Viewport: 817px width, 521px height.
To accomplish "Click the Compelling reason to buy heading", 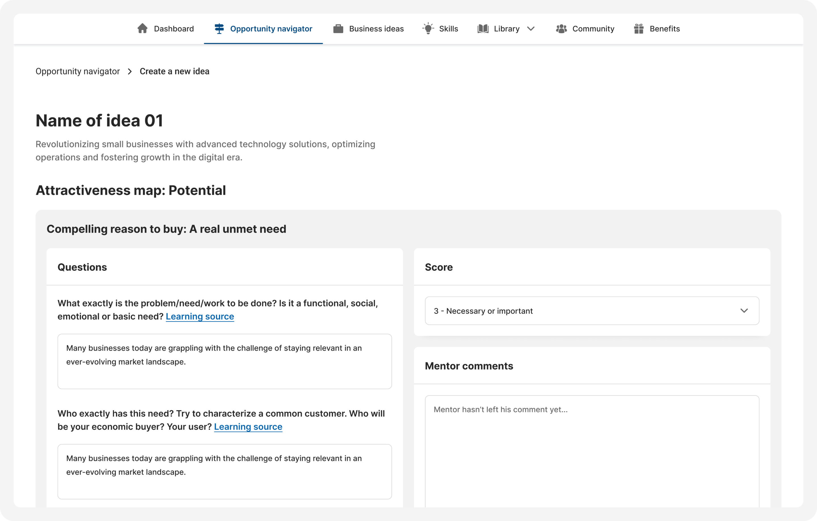I will click(166, 229).
